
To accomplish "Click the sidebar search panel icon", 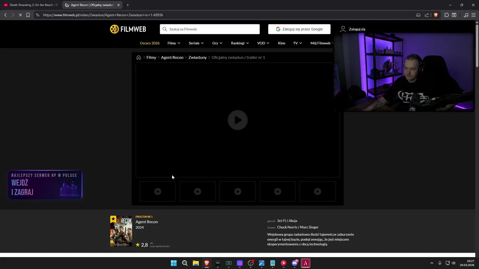I will coord(454,15).
